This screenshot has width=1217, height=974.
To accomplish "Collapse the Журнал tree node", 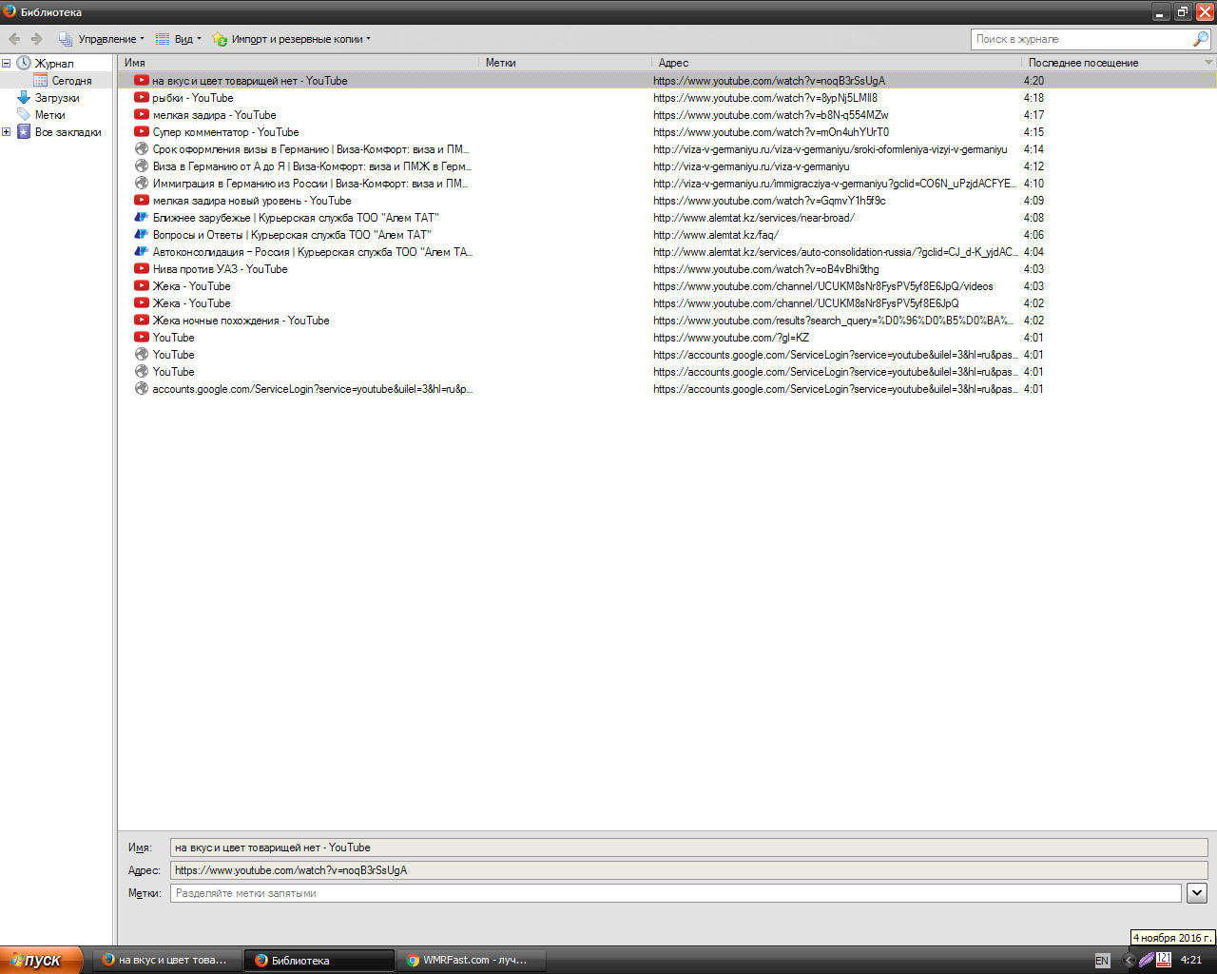I will tap(7, 64).
